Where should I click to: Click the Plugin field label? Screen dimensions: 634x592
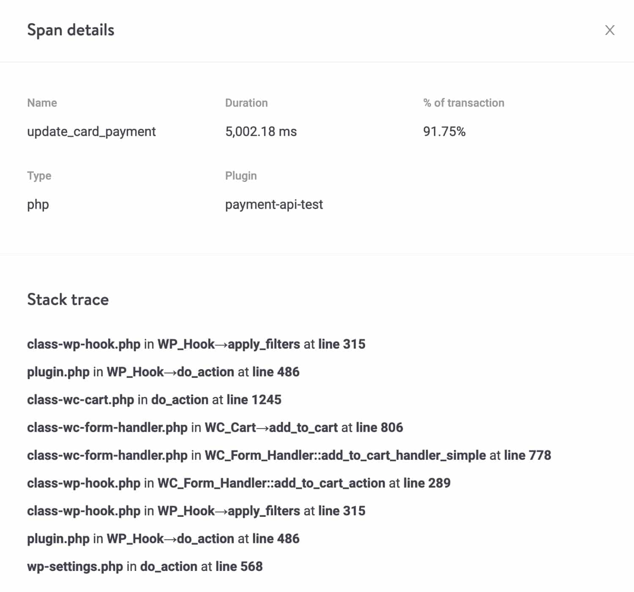(240, 175)
